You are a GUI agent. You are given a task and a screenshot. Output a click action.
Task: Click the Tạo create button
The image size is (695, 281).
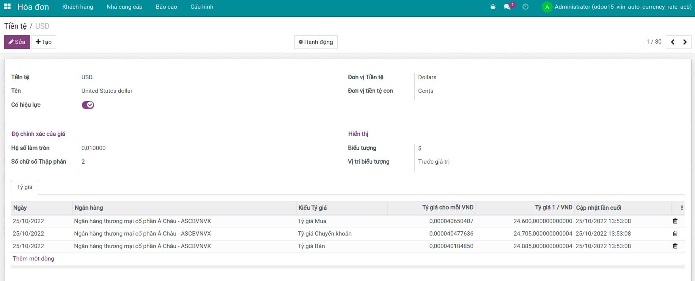(x=44, y=42)
